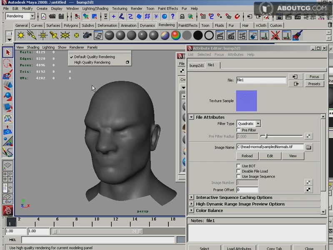The width and height of the screenshot is (333, 250).
Task: Open Attribute Editor Focus menu
Action: 219,54
